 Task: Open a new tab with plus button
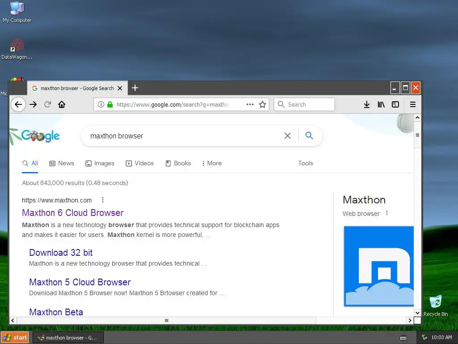(x=135, y=88)
